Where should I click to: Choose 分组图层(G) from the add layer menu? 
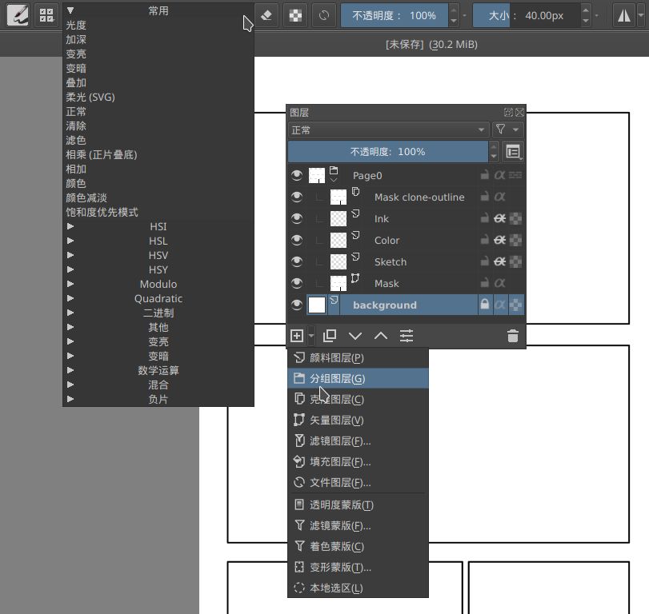click(337, 379)
